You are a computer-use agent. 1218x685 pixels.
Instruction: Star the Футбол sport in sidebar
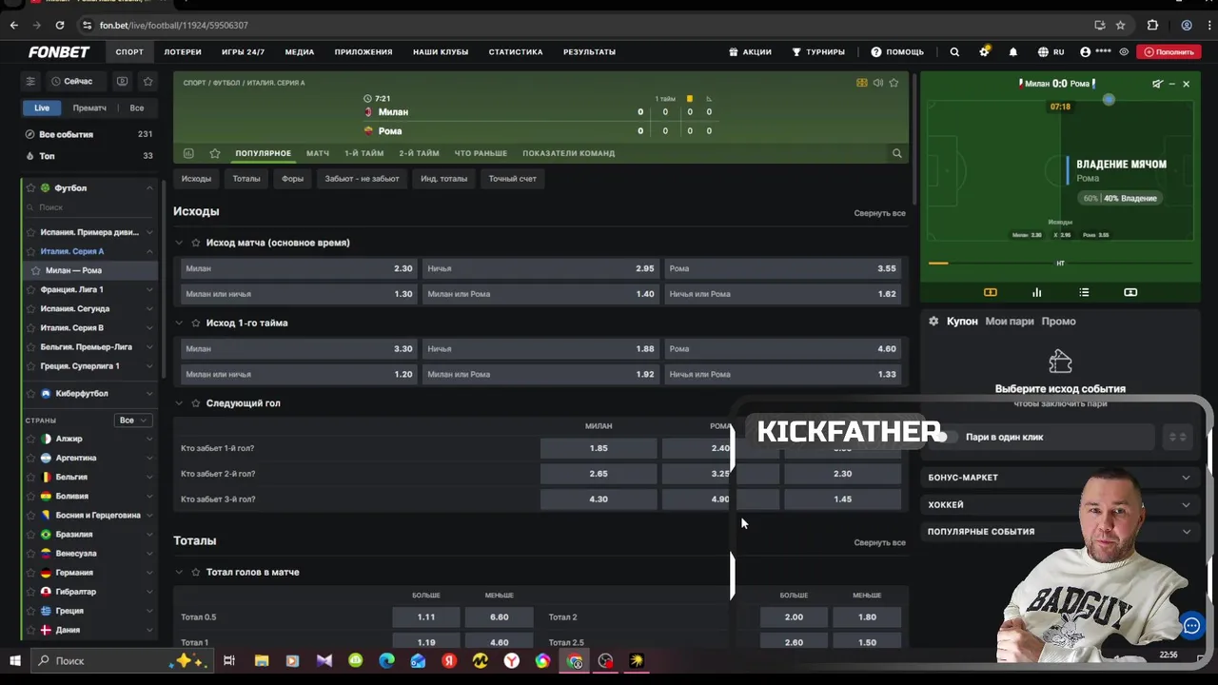click(x=30, y=188)
